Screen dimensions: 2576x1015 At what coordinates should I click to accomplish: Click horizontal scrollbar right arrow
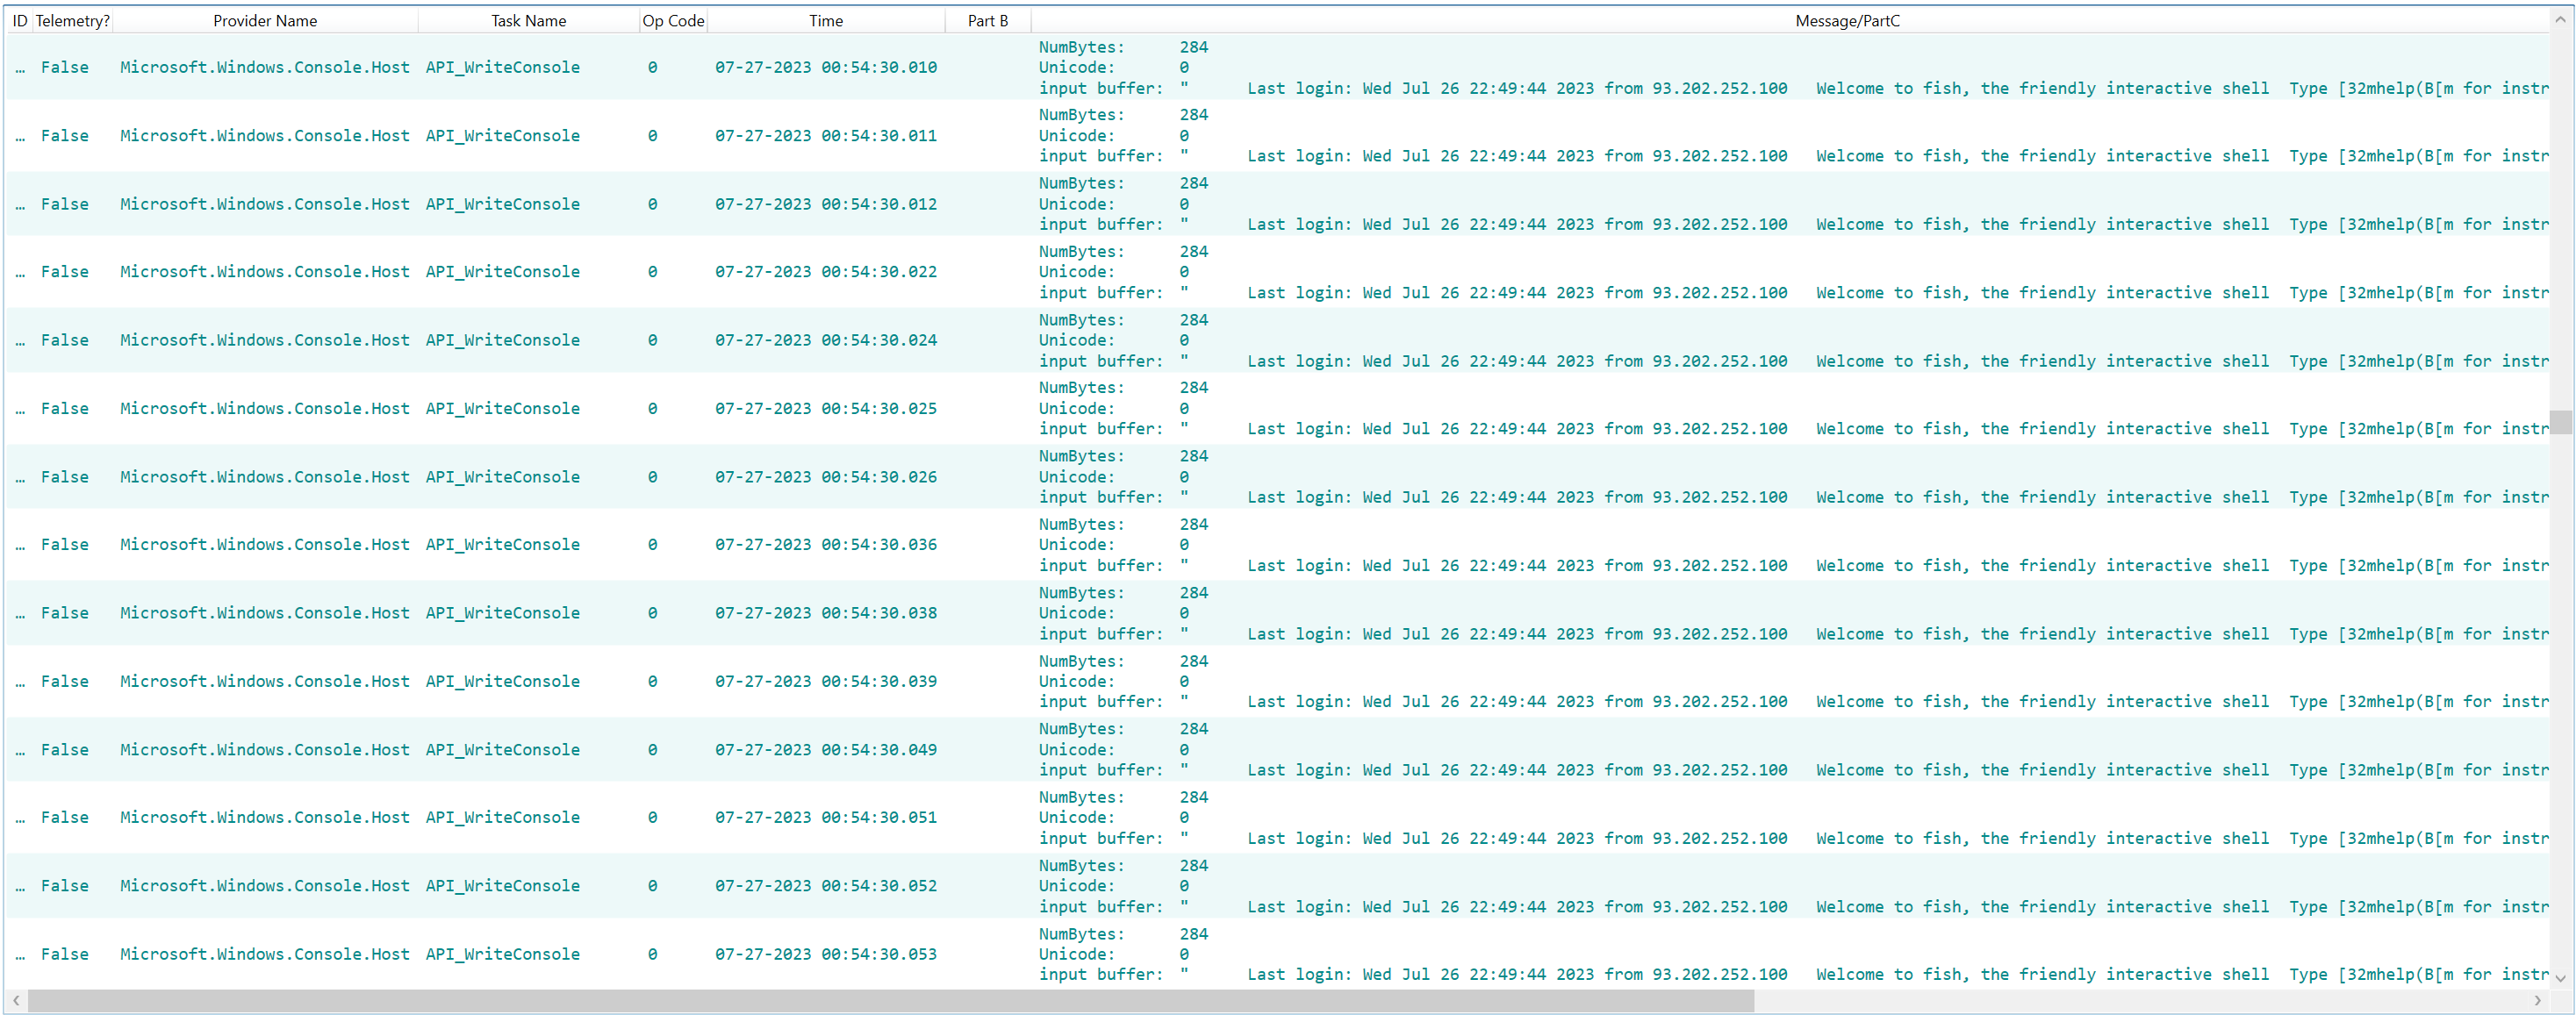point(2538,1000)
